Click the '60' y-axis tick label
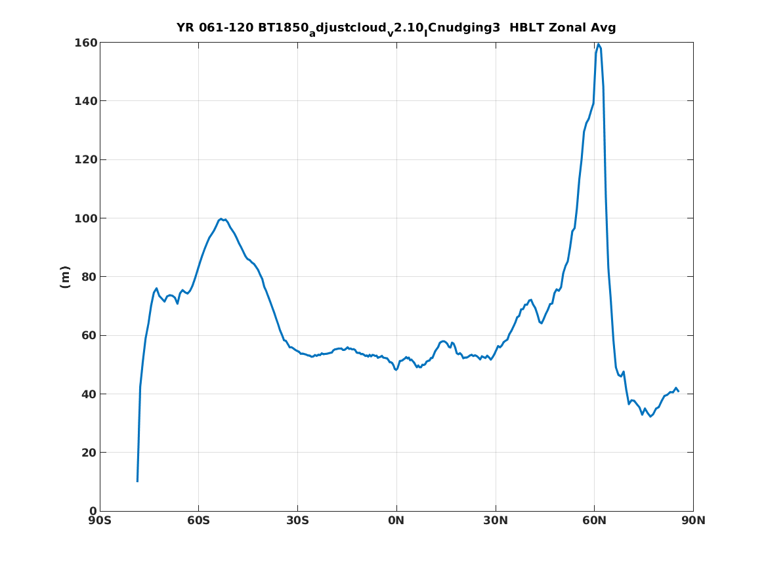 [89, 335]
